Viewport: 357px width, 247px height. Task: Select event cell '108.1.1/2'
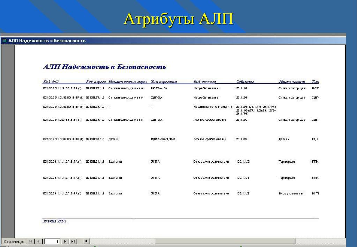tap(243, 193)
